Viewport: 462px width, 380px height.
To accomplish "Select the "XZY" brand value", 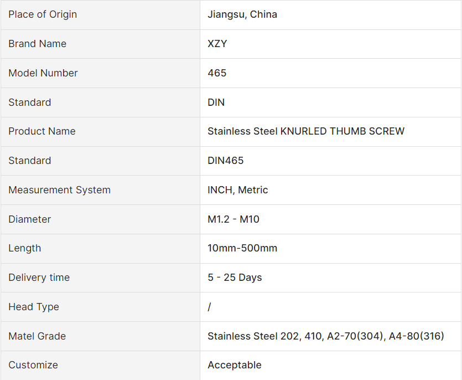I will [217, 44].
